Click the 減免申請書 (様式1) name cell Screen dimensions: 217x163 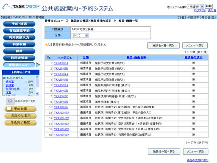pyautogui.click(x=136, y=102)
